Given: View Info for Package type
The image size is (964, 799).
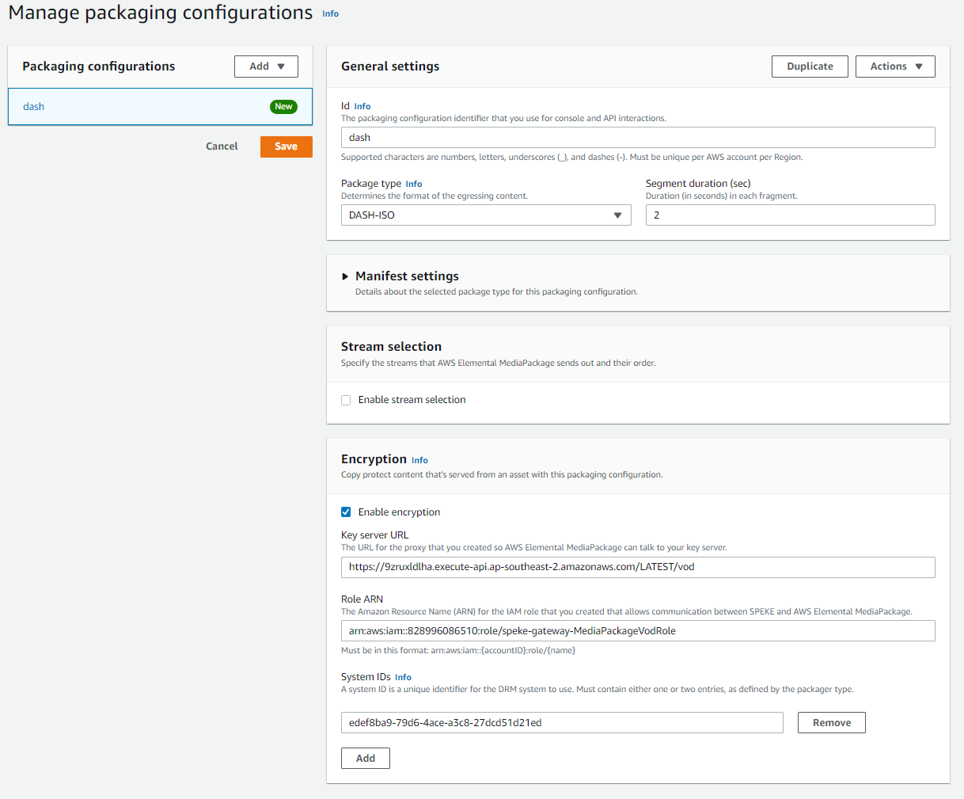Looking at the screenshot, I should point(414,184).
